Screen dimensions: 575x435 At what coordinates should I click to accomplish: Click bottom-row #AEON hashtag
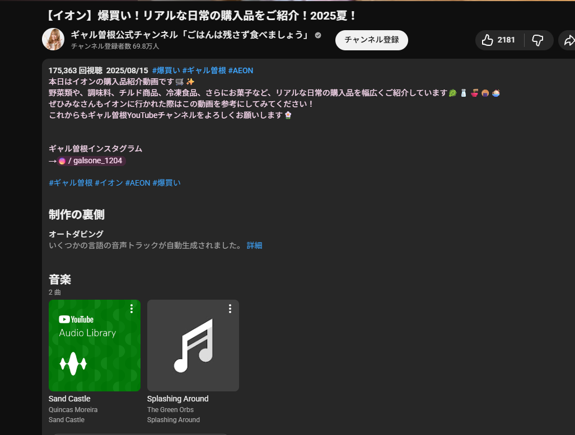[138, 183]
